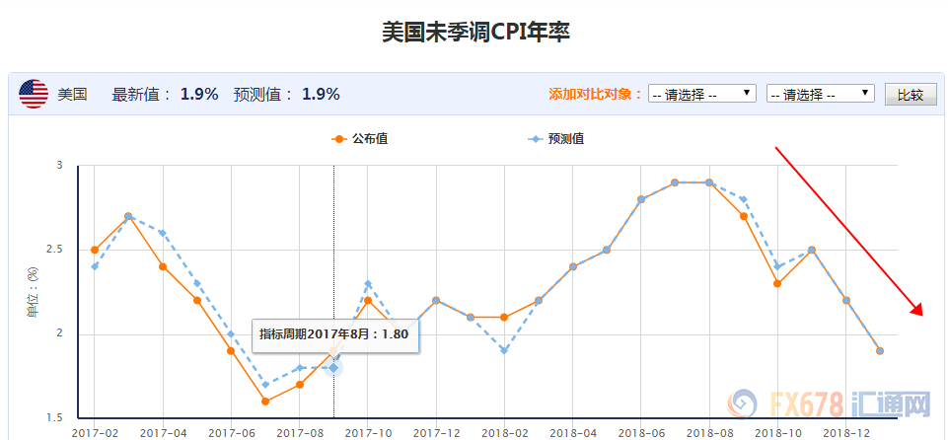Click the US flag icon
Screen dimensions: 948x440
[34, 94]
